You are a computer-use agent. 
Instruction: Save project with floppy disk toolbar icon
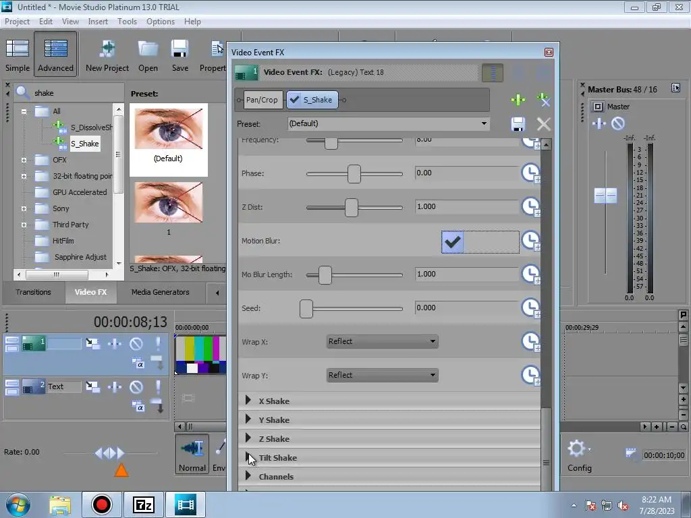pyautogui.click(x=179, y=55)
